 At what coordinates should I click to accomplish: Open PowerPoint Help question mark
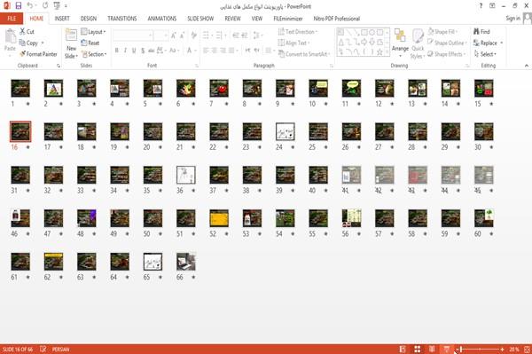point(481,6)
